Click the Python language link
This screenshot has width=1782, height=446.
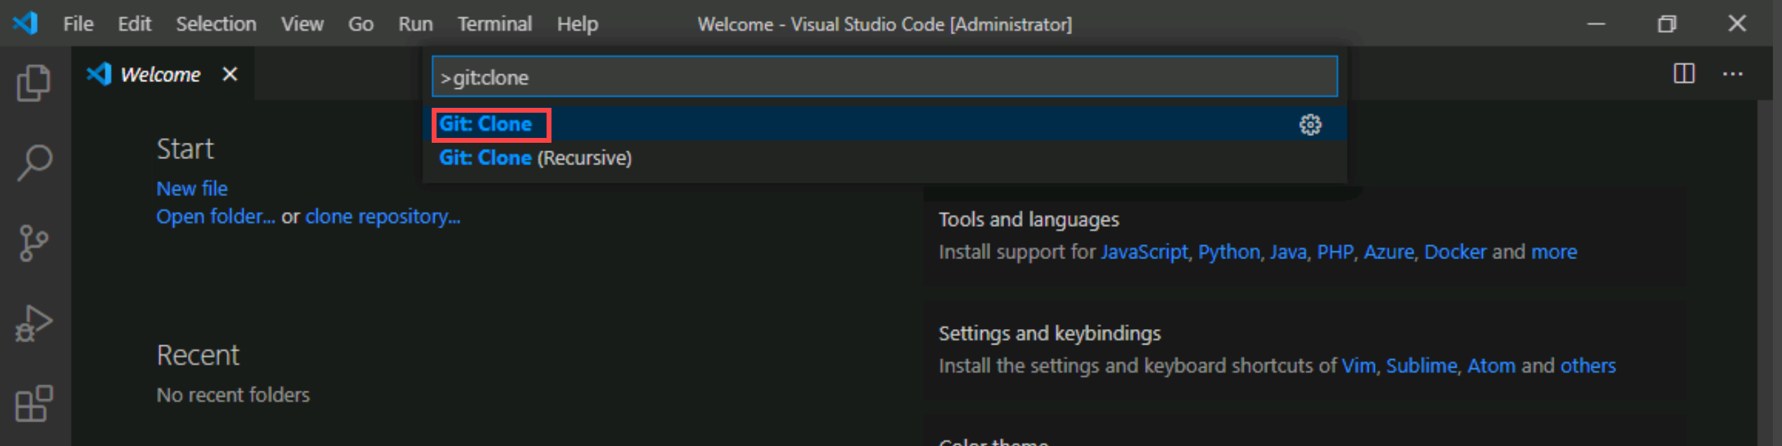[x=1228, y=251]
